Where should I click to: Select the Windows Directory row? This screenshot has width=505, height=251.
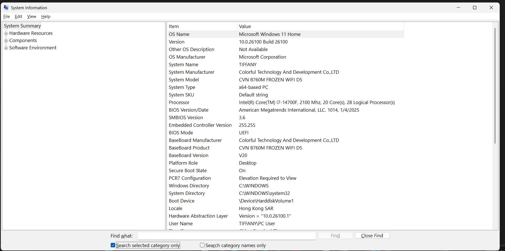[286, 186]
